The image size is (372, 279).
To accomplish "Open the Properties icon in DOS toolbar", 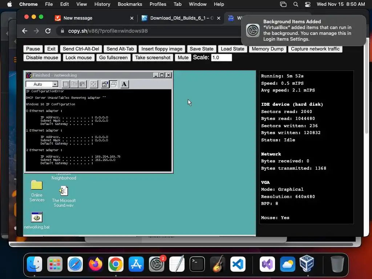I will pyautogui.click(x=105, y=84).
